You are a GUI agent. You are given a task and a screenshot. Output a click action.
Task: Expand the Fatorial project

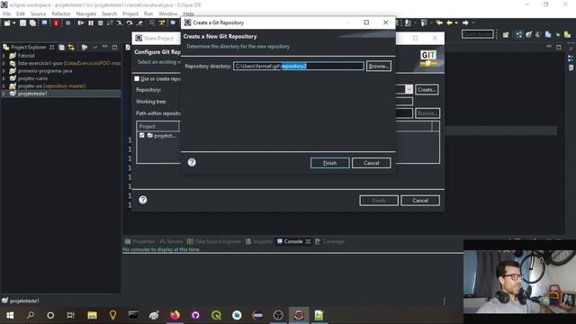[x=4, y=56]
